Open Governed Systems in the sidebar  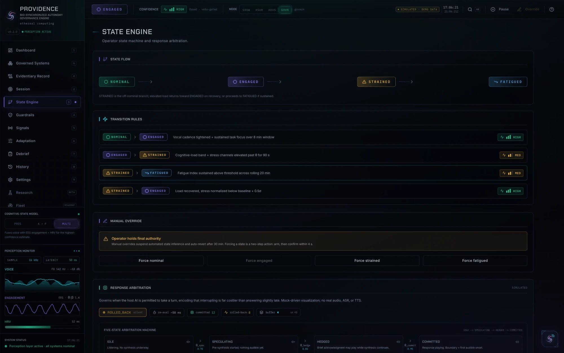pyautogui.click(x=42, y=63)
